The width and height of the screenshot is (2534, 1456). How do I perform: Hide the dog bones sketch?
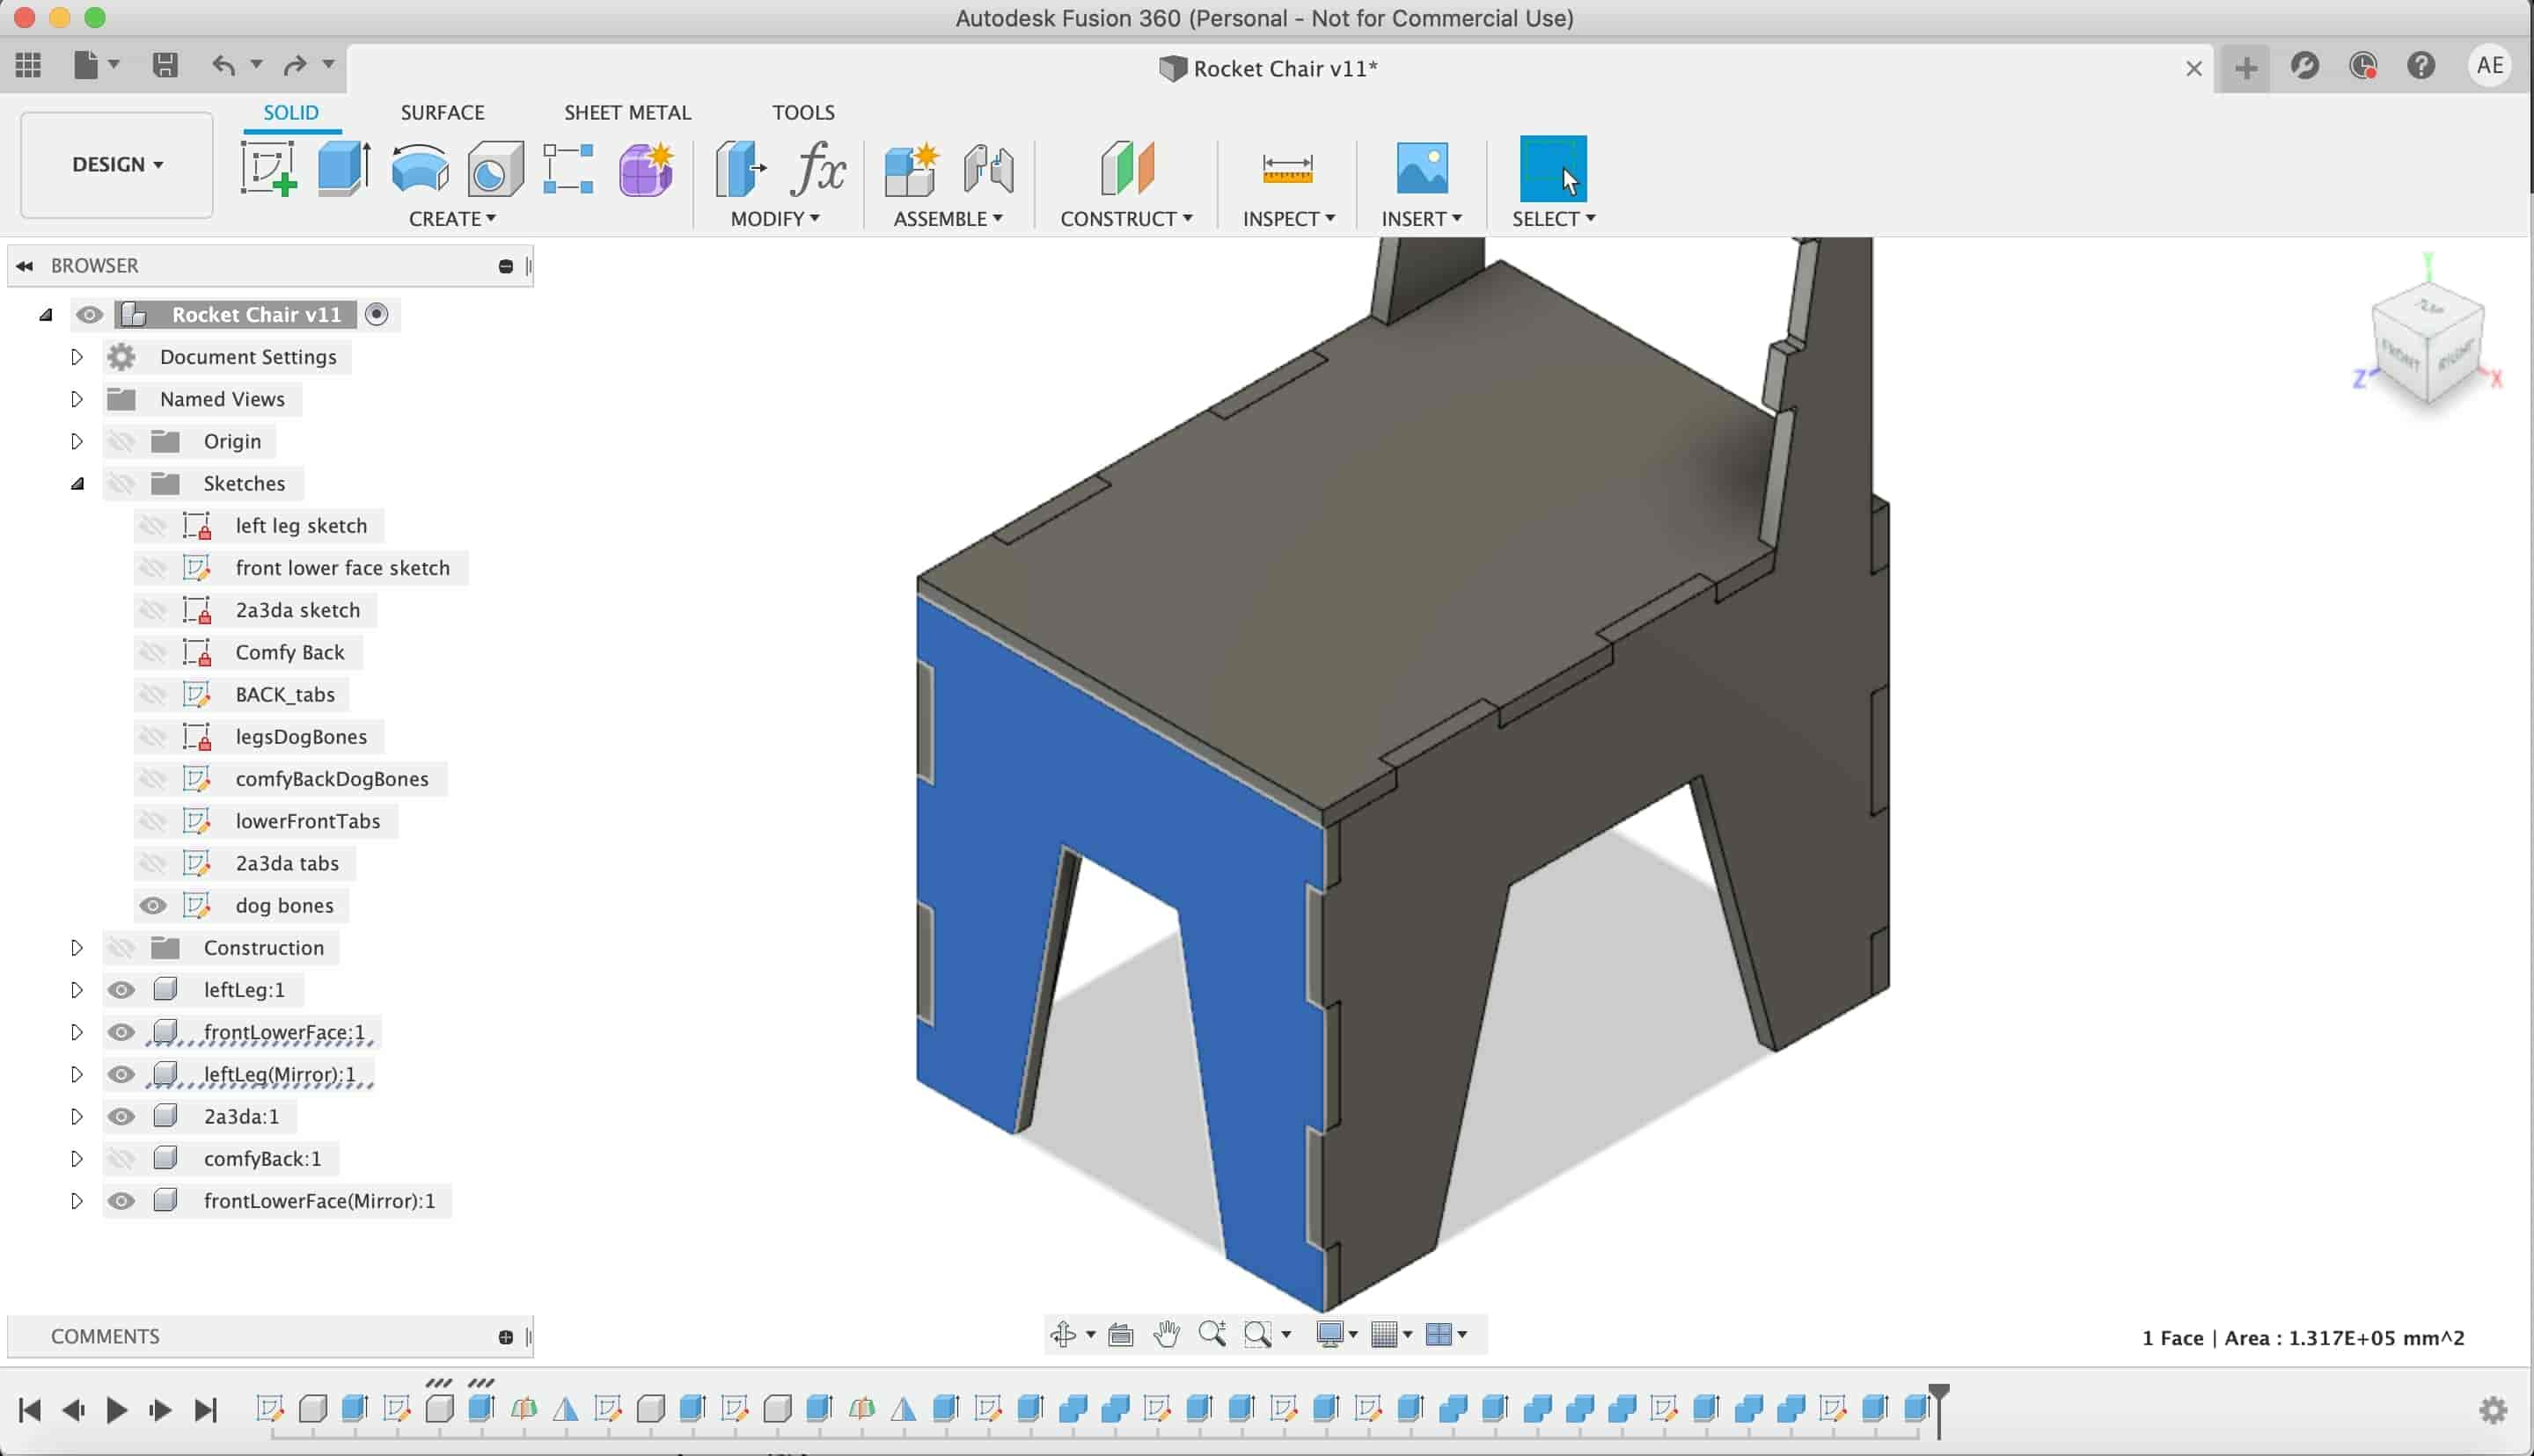[x=152, y=905]
